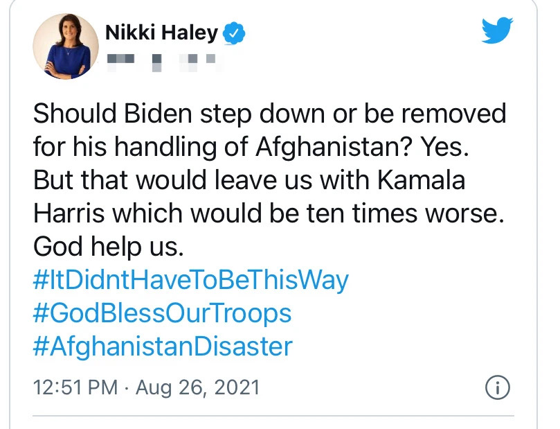The image size is (560, 429).
Task: Follow the #GodBlessOurTroops hashtag link
Action: coord(162,313)
